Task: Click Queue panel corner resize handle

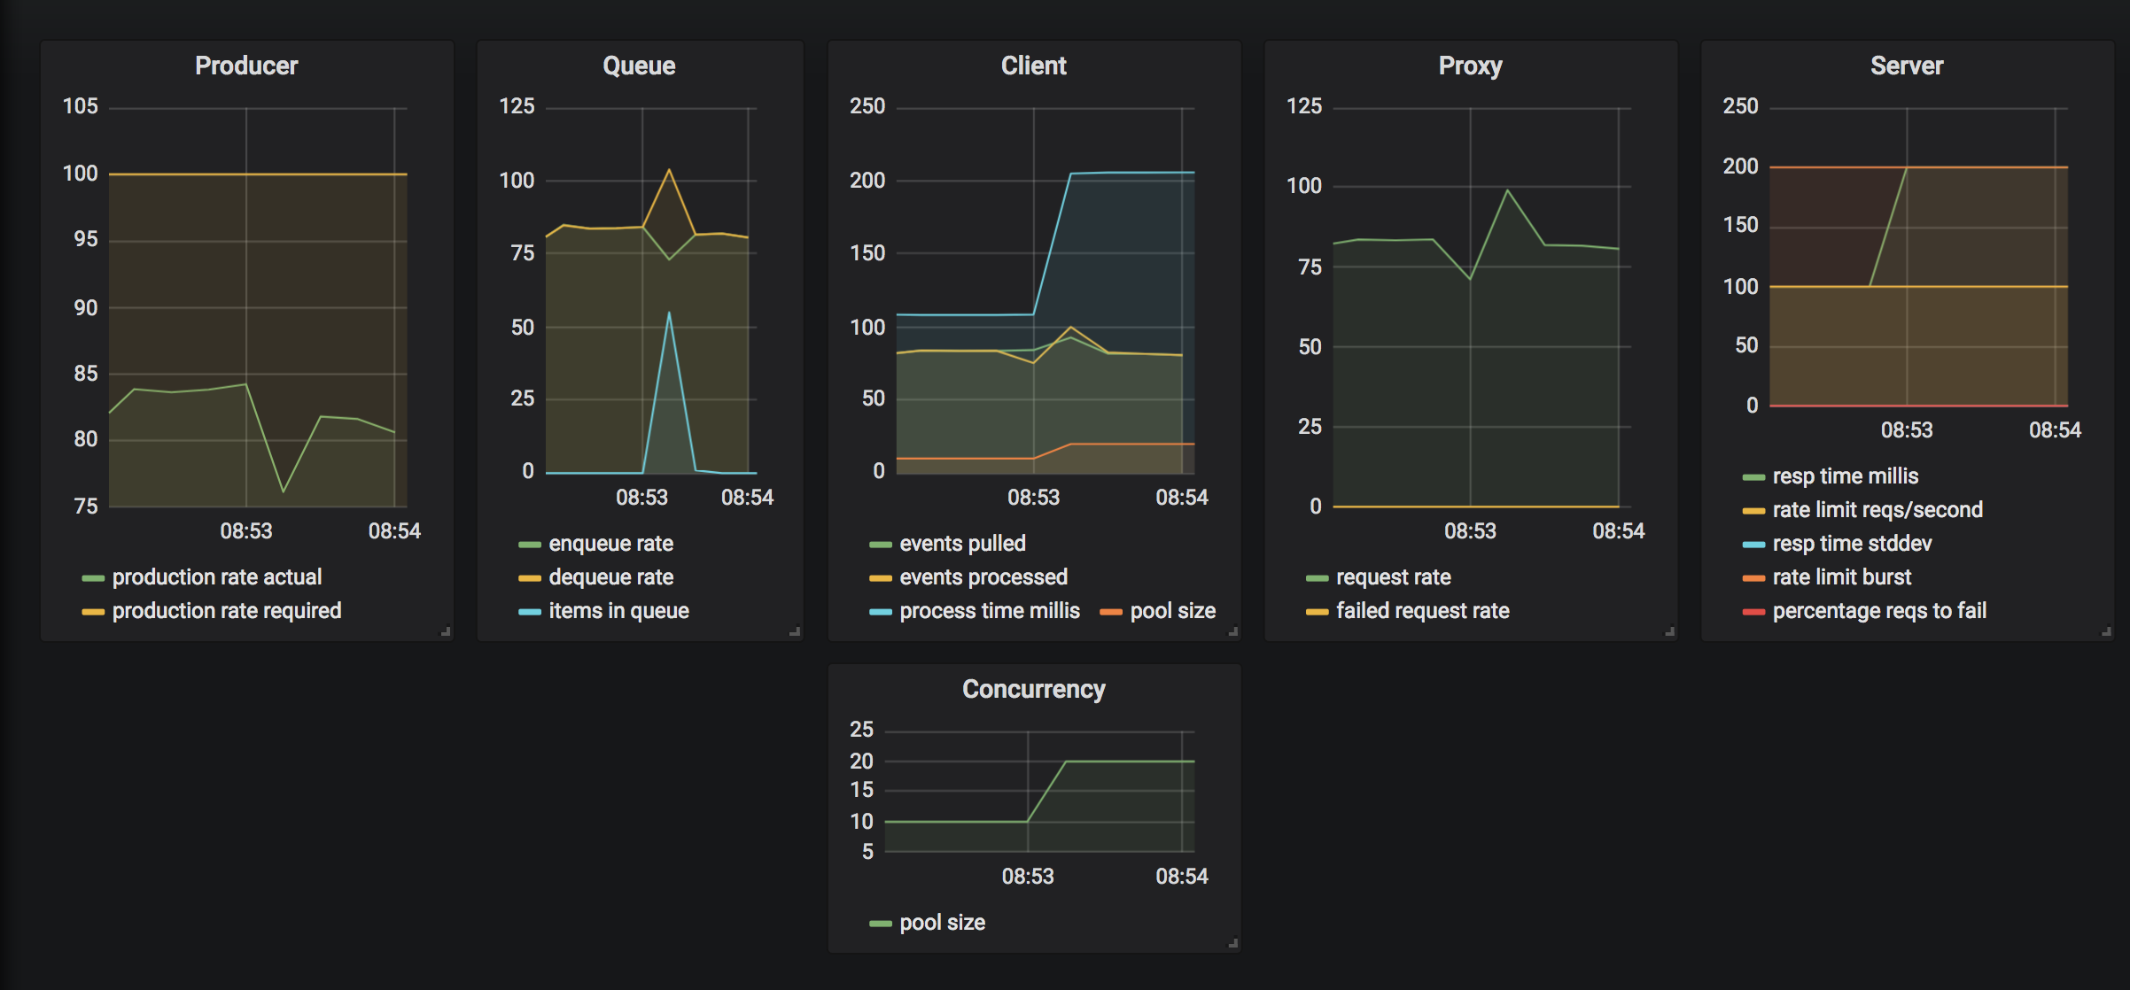Action: click(x=795, y=631)
